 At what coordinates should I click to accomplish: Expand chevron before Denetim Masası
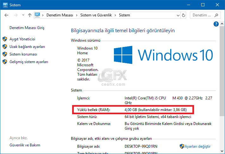pyautogui.click(x=43, y=15)
